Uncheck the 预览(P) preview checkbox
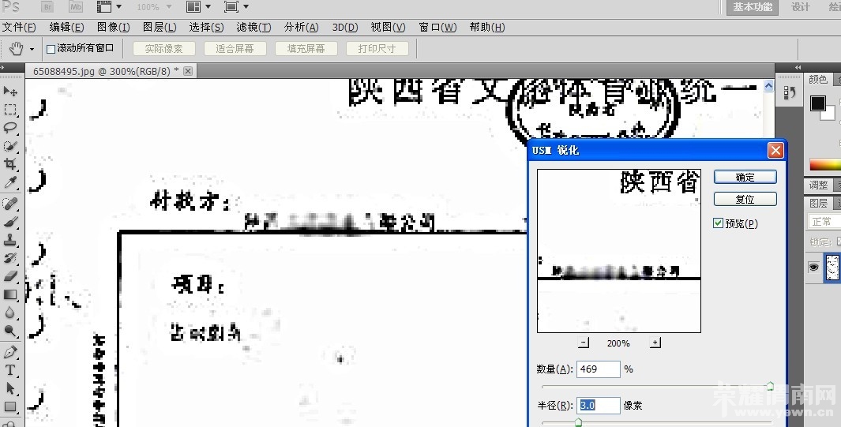Image resolution: width=841 pixels, height=427 pixels. (x=718, y=223)
